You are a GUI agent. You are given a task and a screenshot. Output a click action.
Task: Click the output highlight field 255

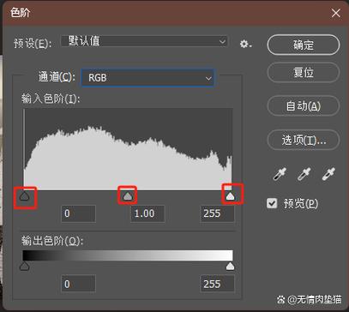point(217,284)
